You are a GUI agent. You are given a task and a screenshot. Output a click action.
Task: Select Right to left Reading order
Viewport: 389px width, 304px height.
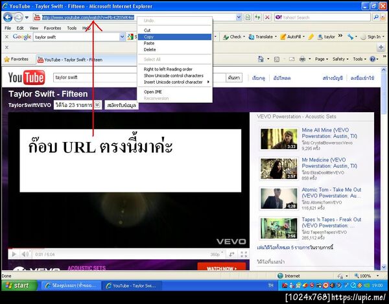(x=174, y=69)
